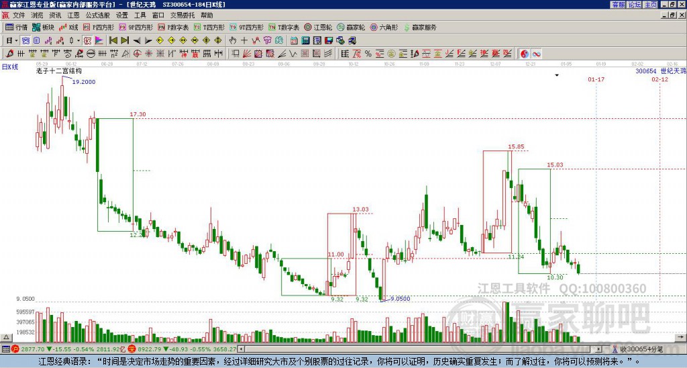Select the pencil drawing tool
The height and width of the screenshot is (368, 687).
(x=9, y=54)
